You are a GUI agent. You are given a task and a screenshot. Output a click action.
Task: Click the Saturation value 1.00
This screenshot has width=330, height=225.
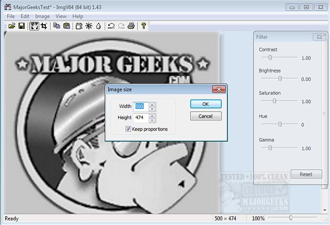[x=306, y=102]
